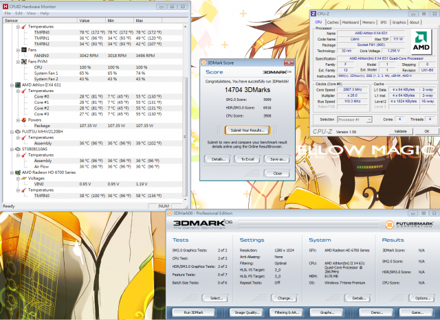440x320 pixels.
Task: Collapse the FUJITSU MHW2120BH tree node
Action: tap(12, 132)
